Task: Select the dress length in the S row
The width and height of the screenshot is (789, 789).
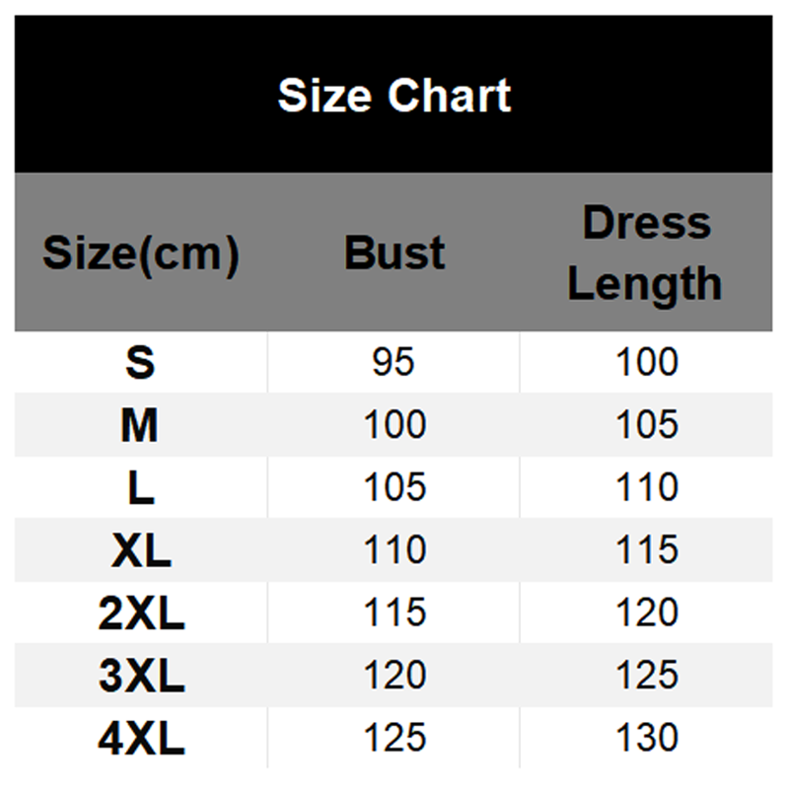Action: click(x=647, y=363)
